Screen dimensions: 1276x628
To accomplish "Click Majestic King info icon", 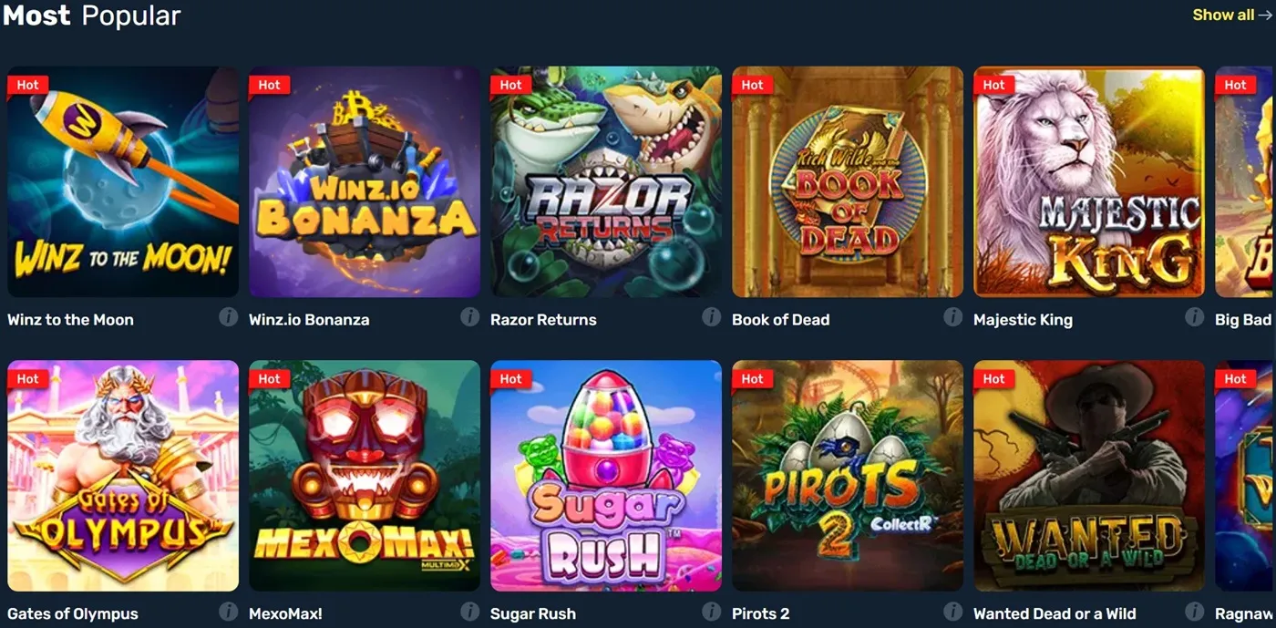I will point(1194,317).
